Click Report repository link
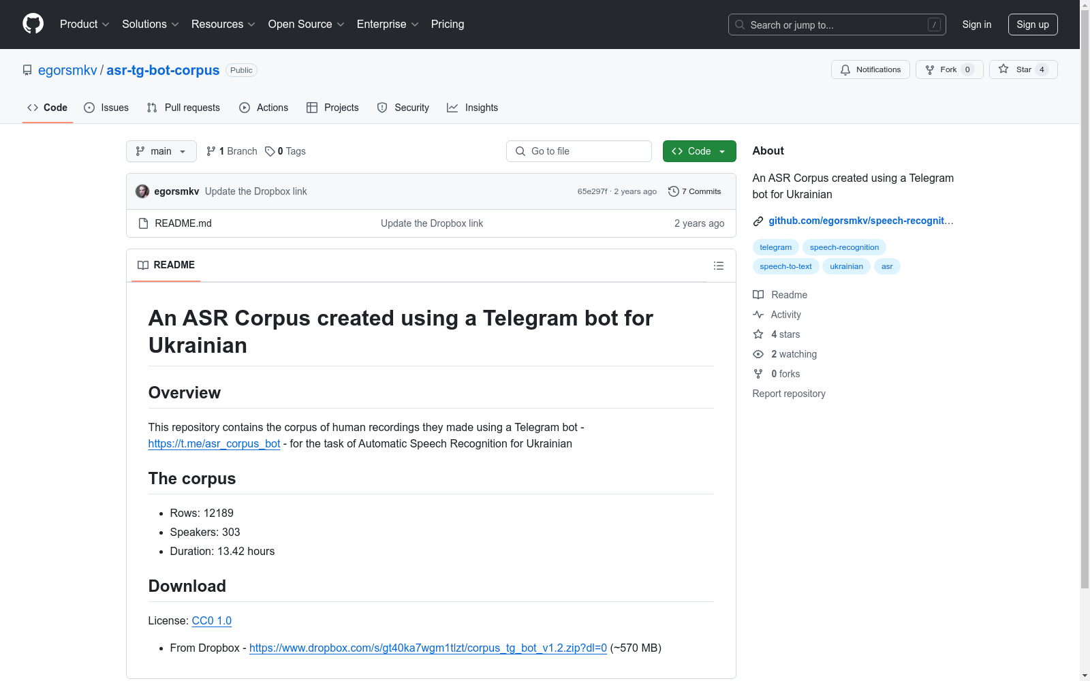Viewport: 1090px width, 681px height. pos(789,394)
